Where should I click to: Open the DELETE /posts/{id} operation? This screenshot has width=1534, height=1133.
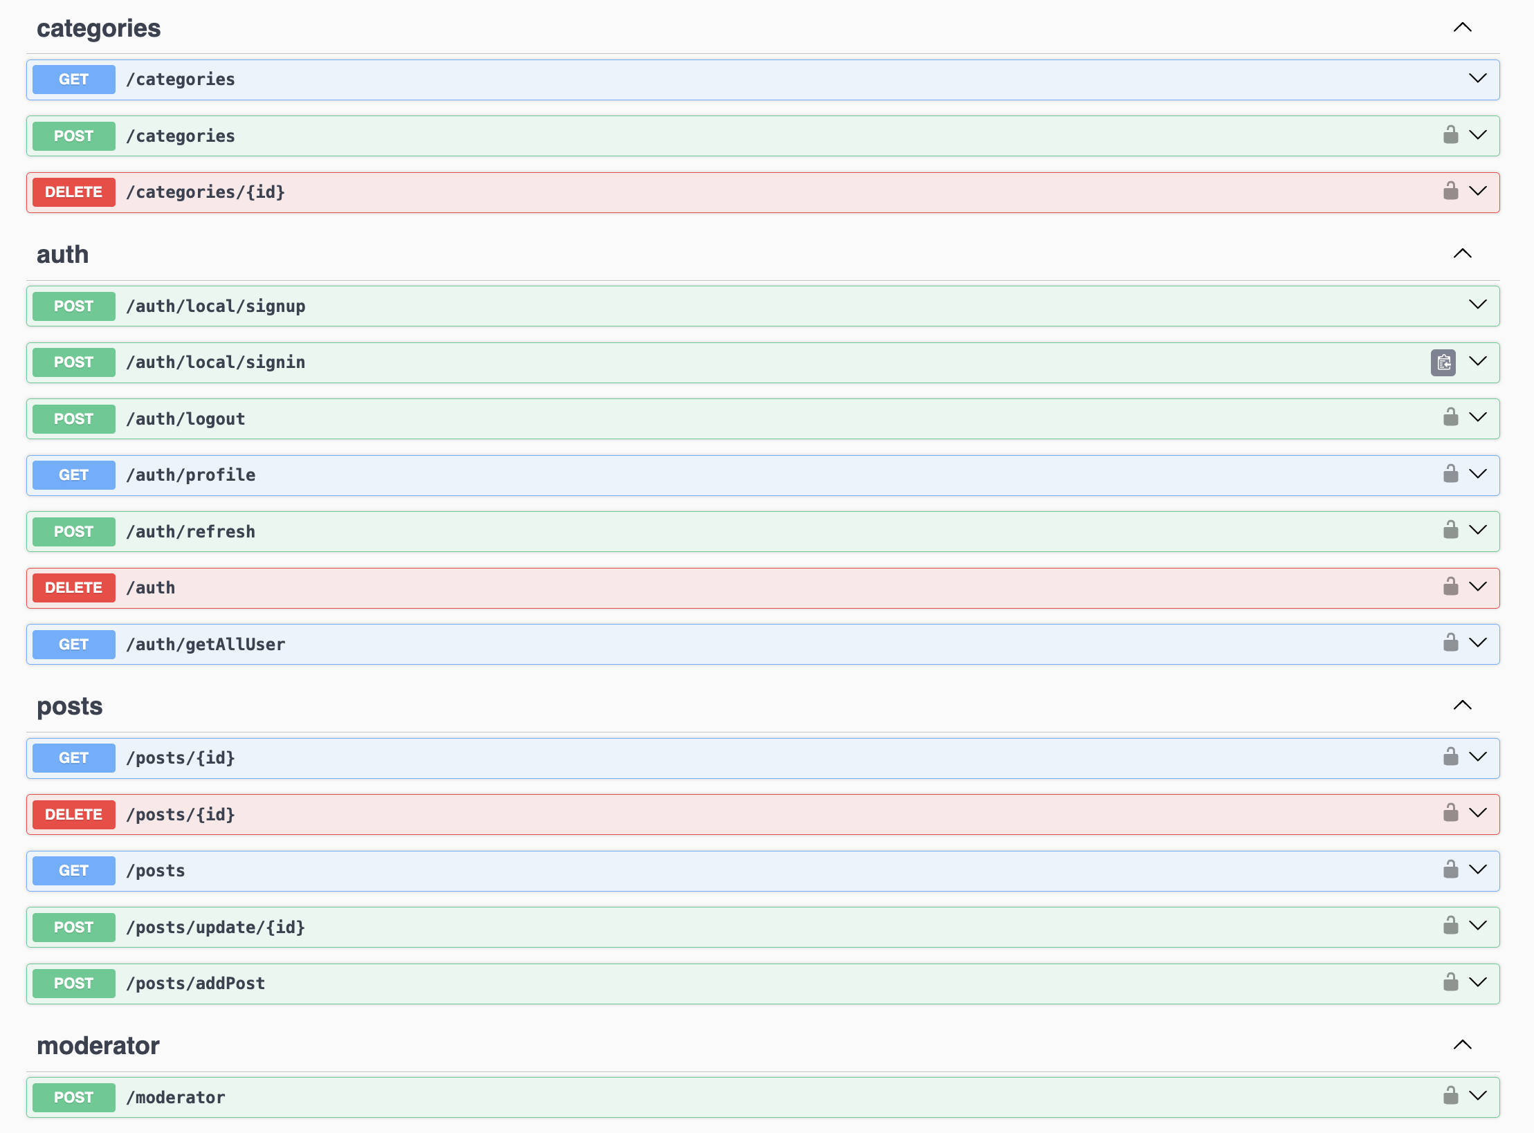tap(181, 815)
